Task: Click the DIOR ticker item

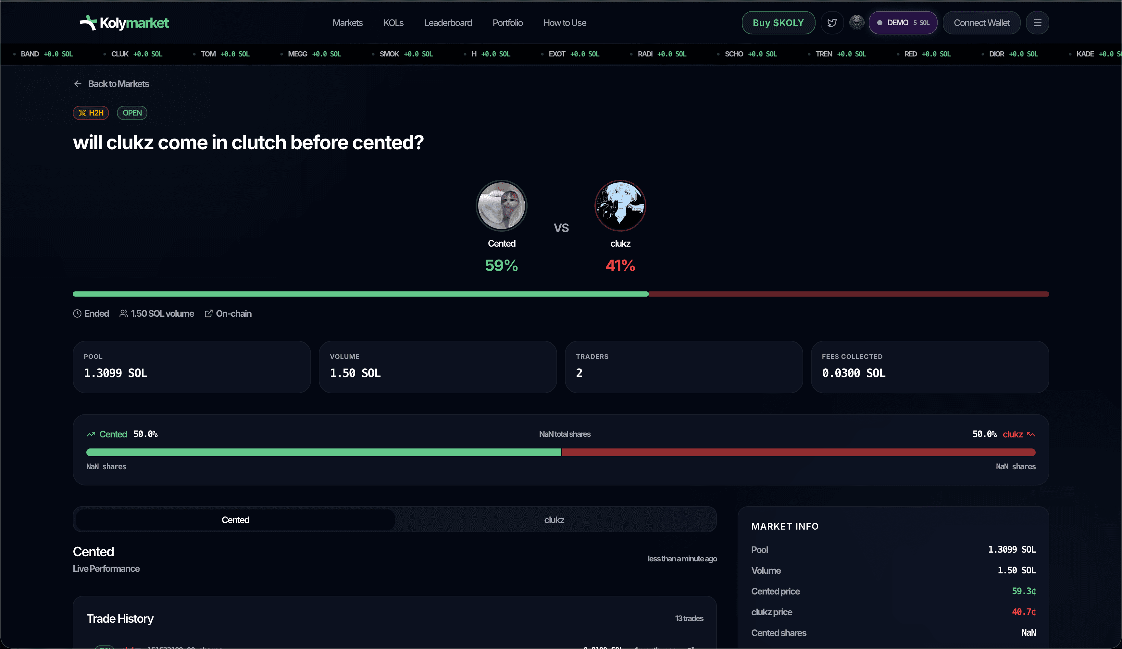Action: (x=1010, y=54)
